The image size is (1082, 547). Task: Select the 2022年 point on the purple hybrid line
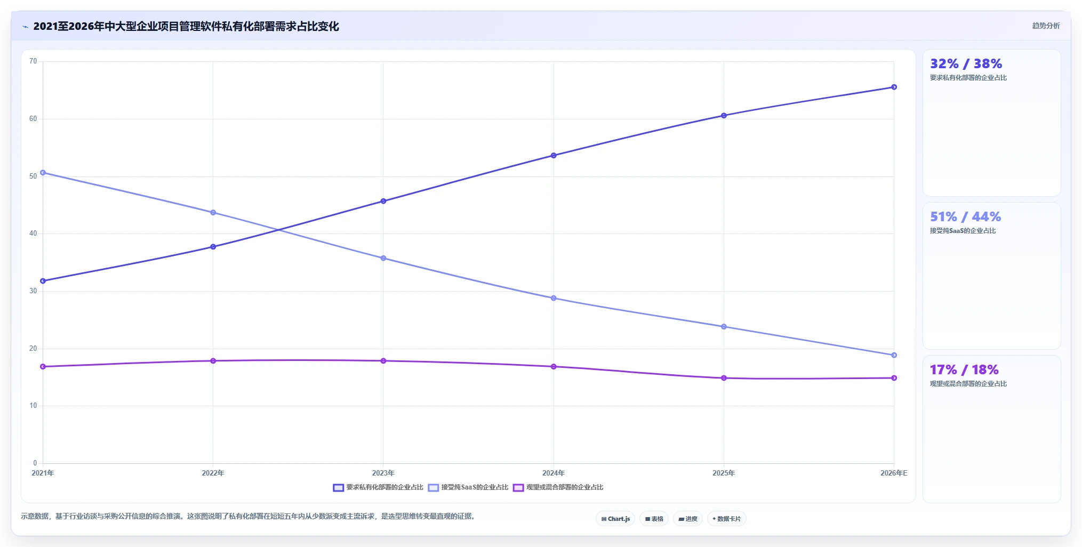213,361
